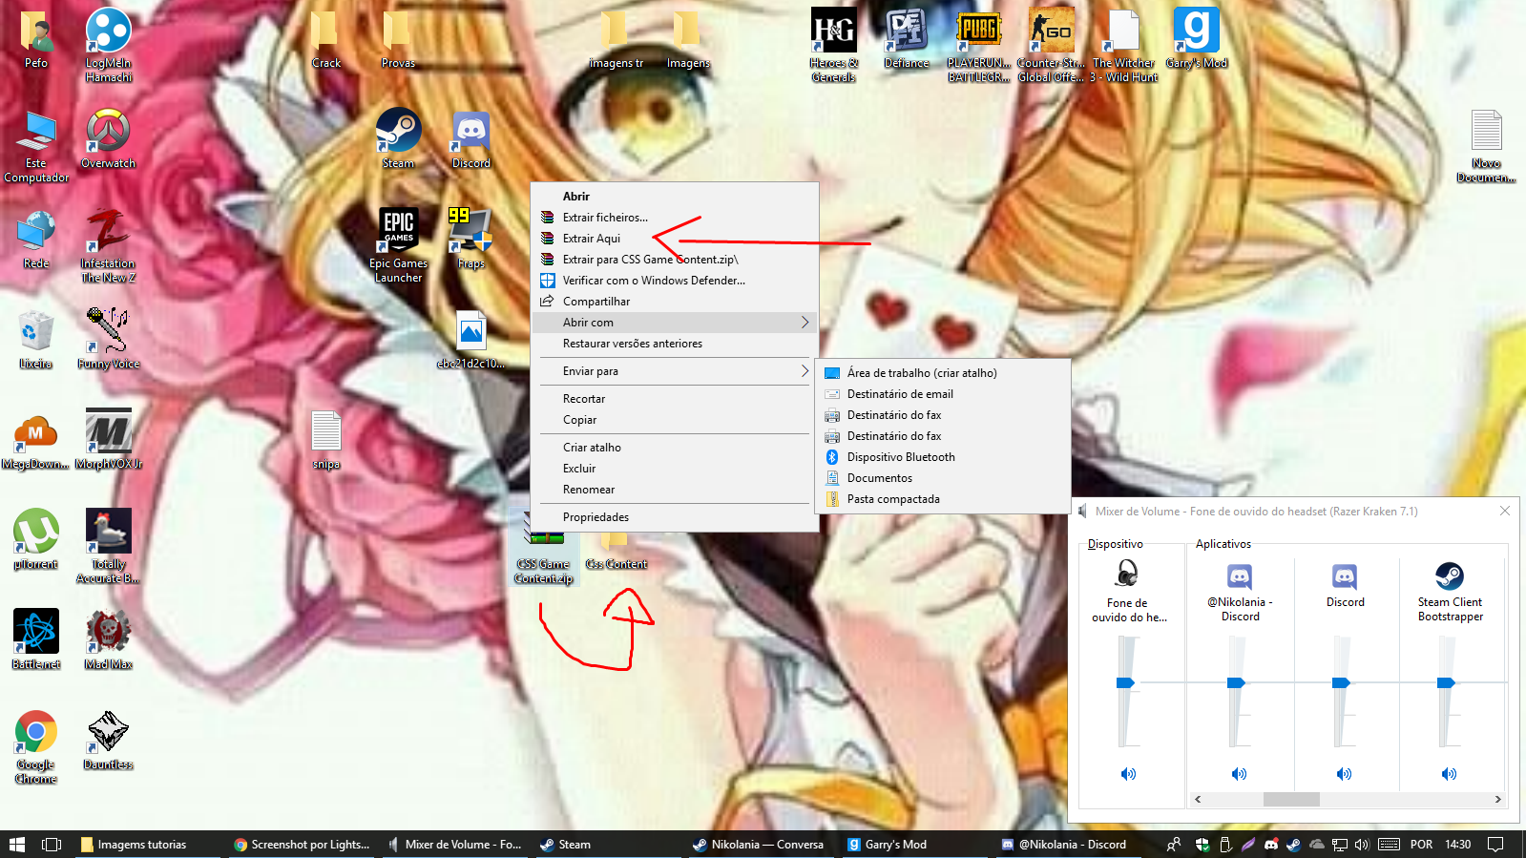This screenshot has width=1526, height=858.
Task: Open Este Computador desktop icon
Action: (35, 145)
